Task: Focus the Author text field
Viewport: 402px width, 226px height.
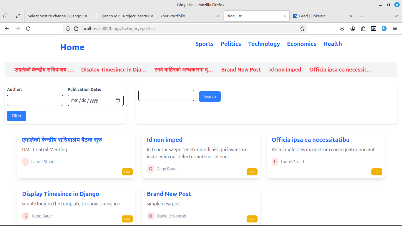Action: (35, 100)
